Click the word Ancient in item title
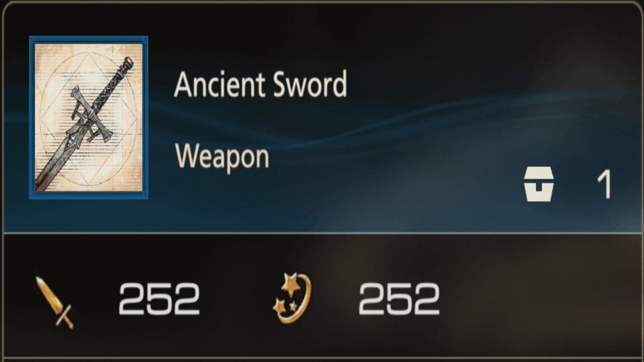The height and width of the screenshot is (362, 644). (x=220, y=84)
